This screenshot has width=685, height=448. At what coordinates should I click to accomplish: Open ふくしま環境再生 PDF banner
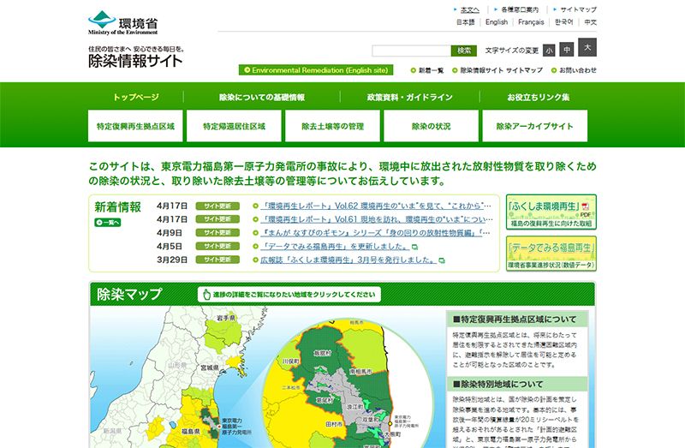[x=551, y=212]
